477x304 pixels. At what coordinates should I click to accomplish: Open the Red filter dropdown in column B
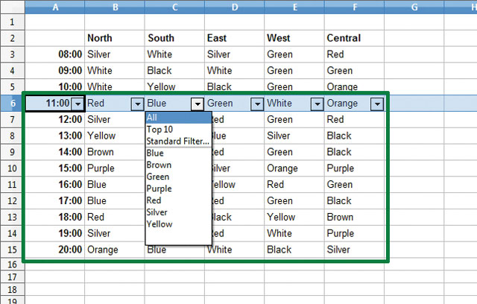pyautogui.click(x=137, y=104)
